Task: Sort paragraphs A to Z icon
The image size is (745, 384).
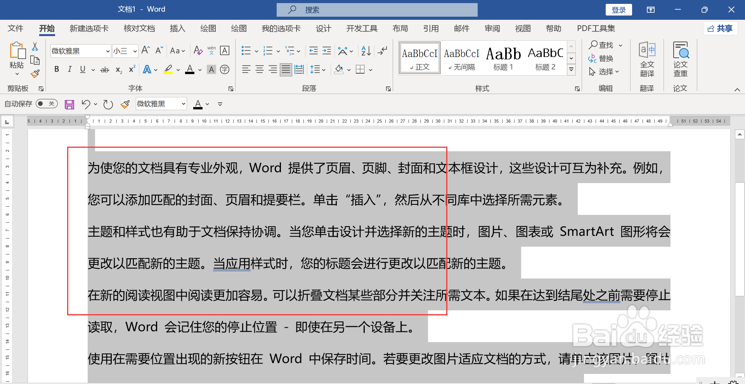Action: pos(366,50)
